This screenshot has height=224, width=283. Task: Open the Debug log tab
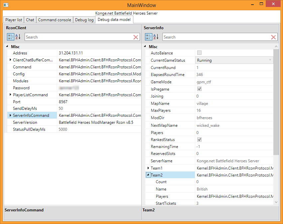(x=84, y=20)
